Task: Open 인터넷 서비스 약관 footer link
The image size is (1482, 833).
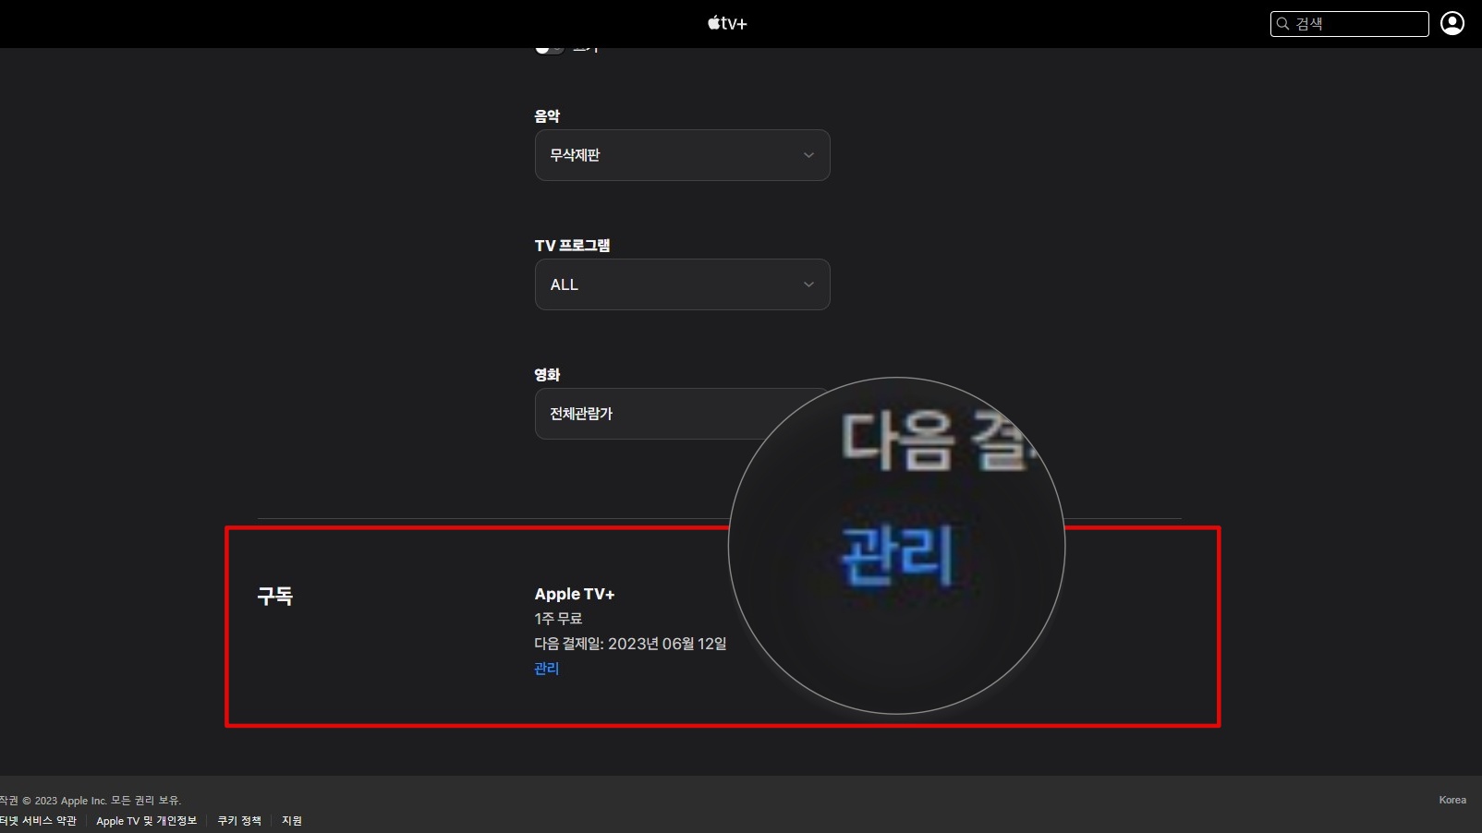Action: pyautogui.click(x=38, y=821)
